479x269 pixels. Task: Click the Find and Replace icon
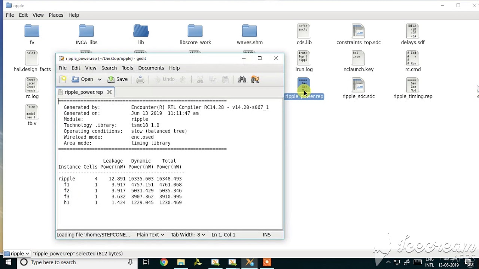[255, 79]
